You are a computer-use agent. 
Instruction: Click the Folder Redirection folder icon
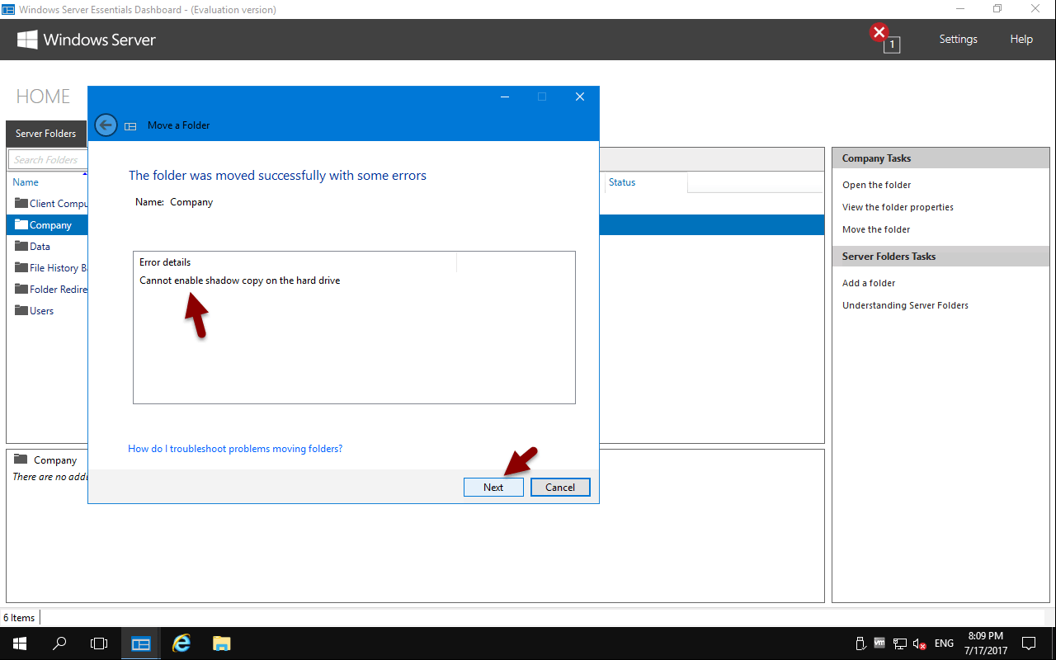(x=21, y=289)
